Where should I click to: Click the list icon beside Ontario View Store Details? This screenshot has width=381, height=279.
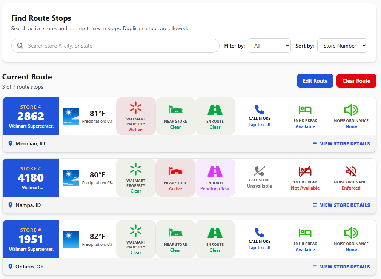[x=315, y=267]
